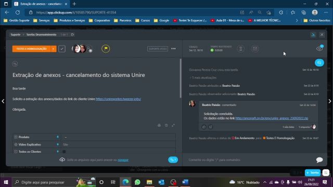The height and width of the screenshot is (187, 333).
Task: Open the Parceiros bookmarks folder
Action: click(x=123, y=20)
